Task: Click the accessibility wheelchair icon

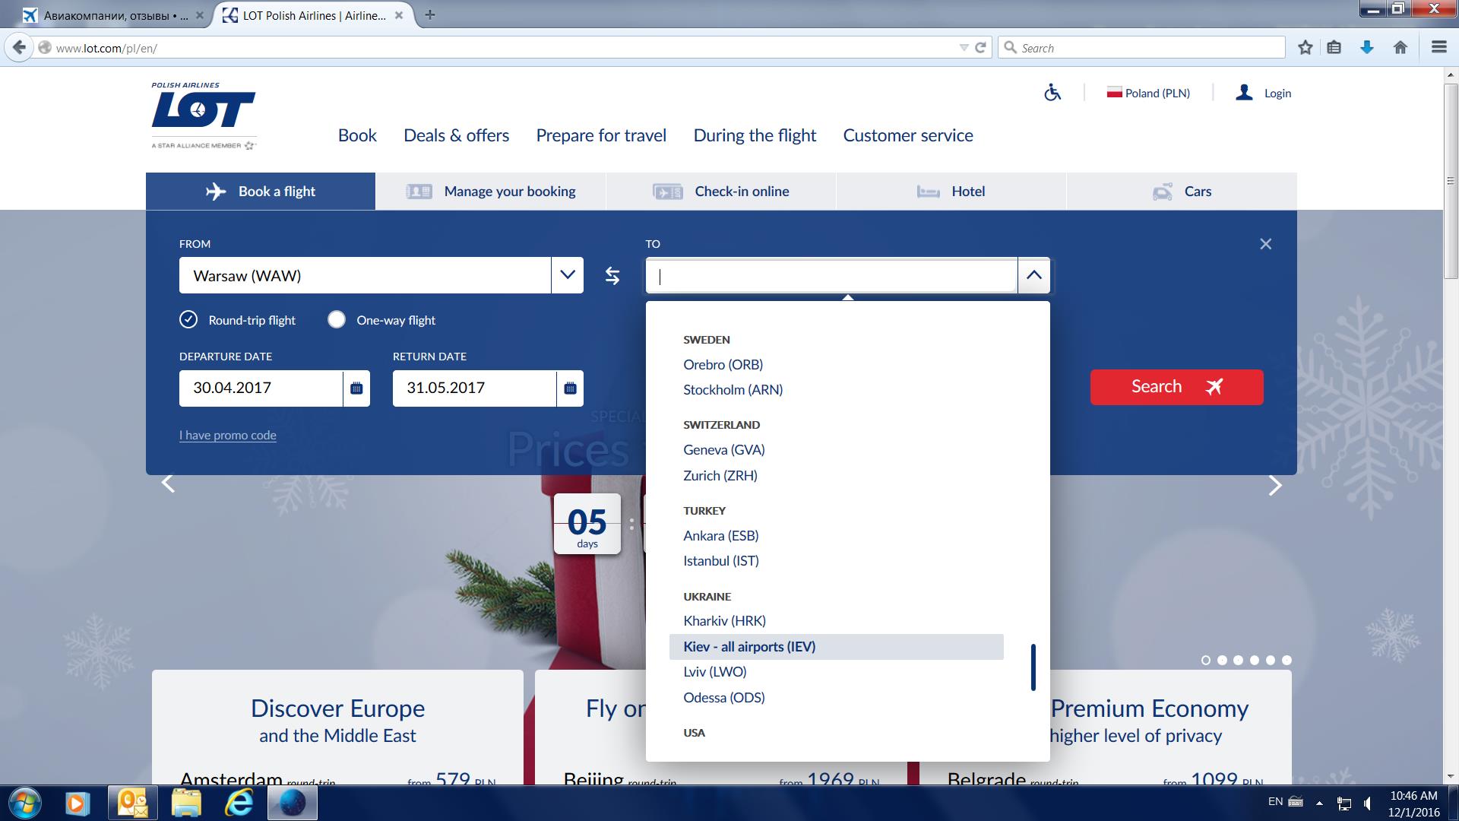Action: 1052,93
